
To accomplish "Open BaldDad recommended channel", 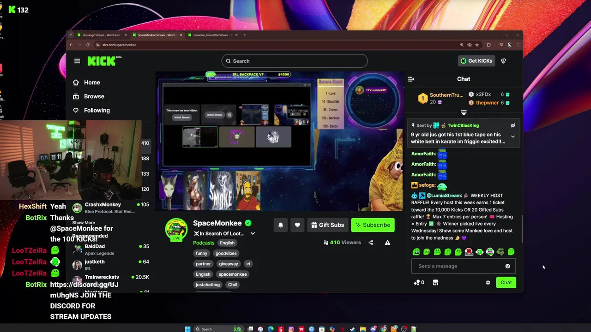I will (x=110, y=249).
